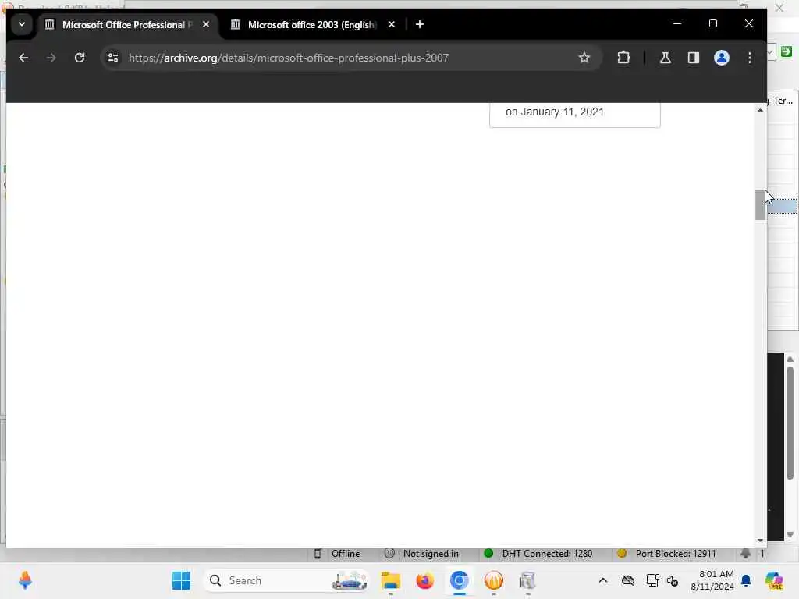Click DHT Connected: 1280 status
799x599 pixels.
coord(547,554)
